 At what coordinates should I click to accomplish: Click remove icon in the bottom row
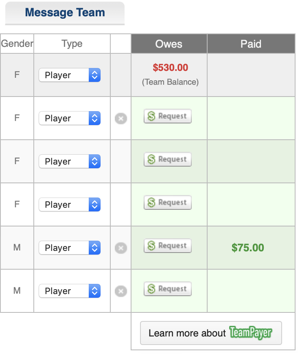(121, 291)
